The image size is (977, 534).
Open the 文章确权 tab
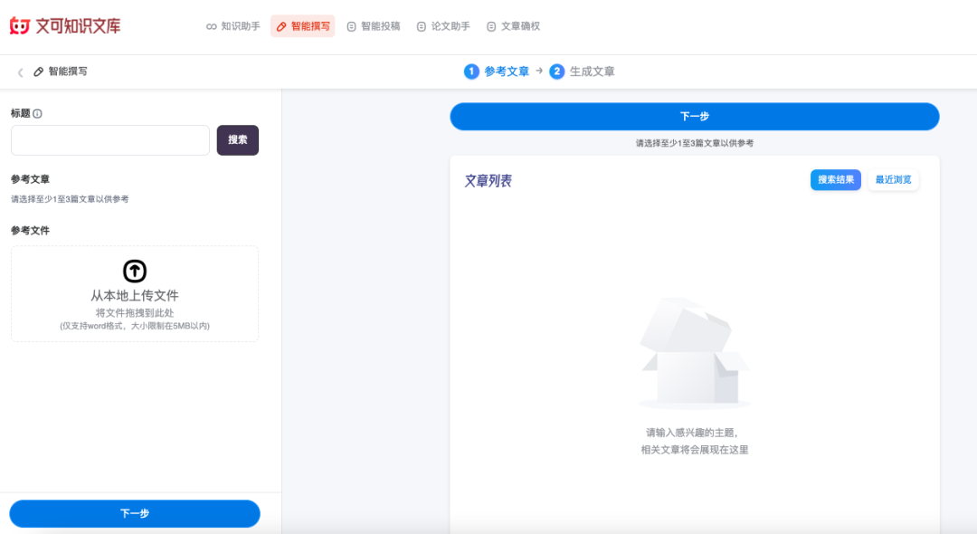coord(514,26)
